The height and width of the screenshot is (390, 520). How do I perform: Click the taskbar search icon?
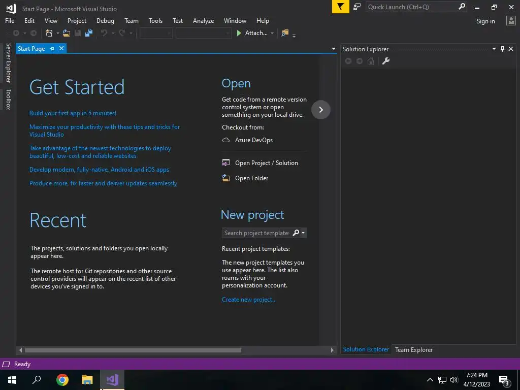(x=37, y=380)
